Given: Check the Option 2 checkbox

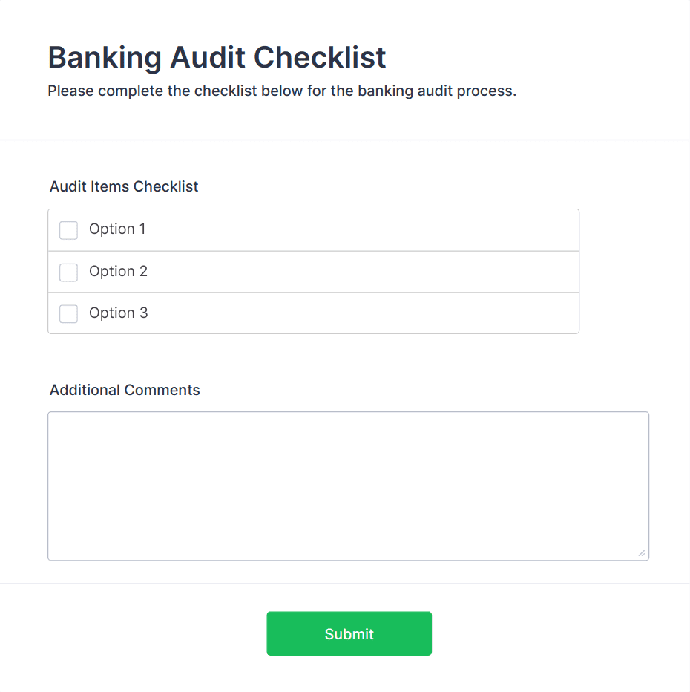Looking at the screenshot, I should [x=68, y=272].
